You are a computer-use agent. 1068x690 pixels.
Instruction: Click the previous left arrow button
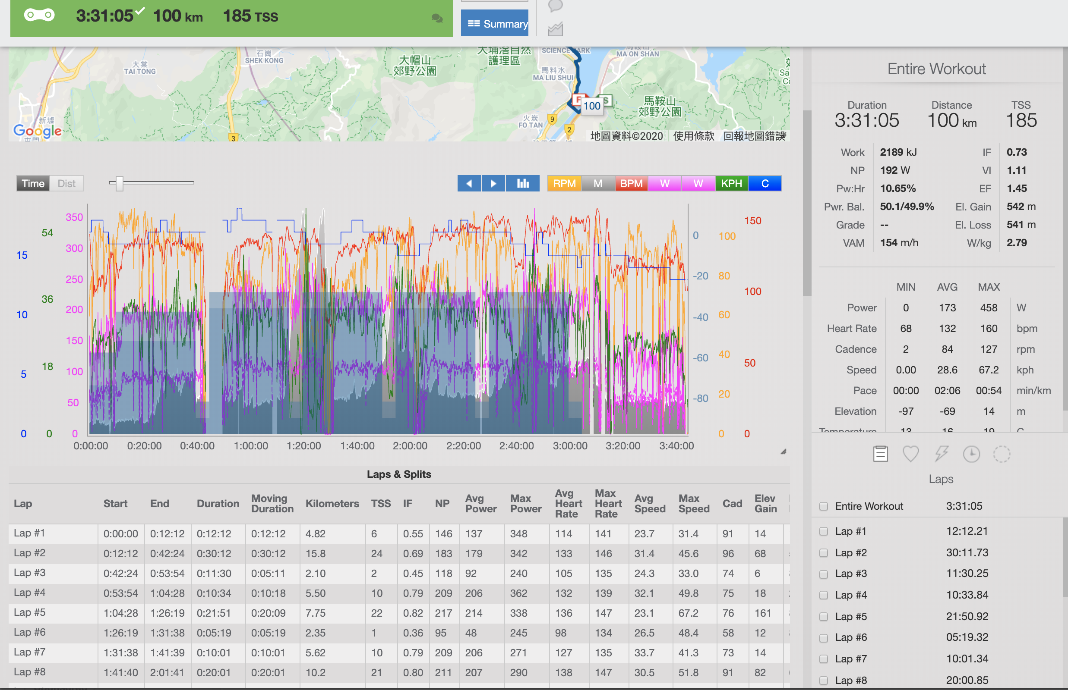(469, 183)
